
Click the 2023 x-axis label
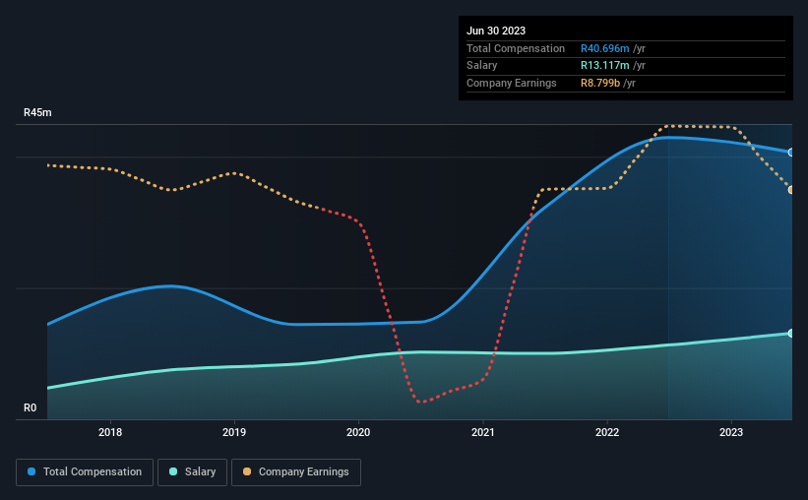731,432
